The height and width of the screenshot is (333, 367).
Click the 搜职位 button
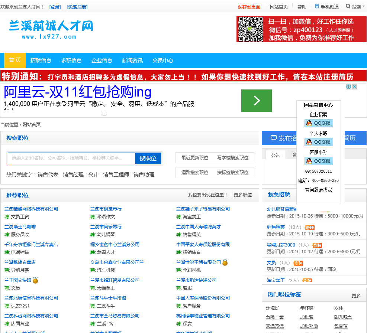(x=148, y=158)
